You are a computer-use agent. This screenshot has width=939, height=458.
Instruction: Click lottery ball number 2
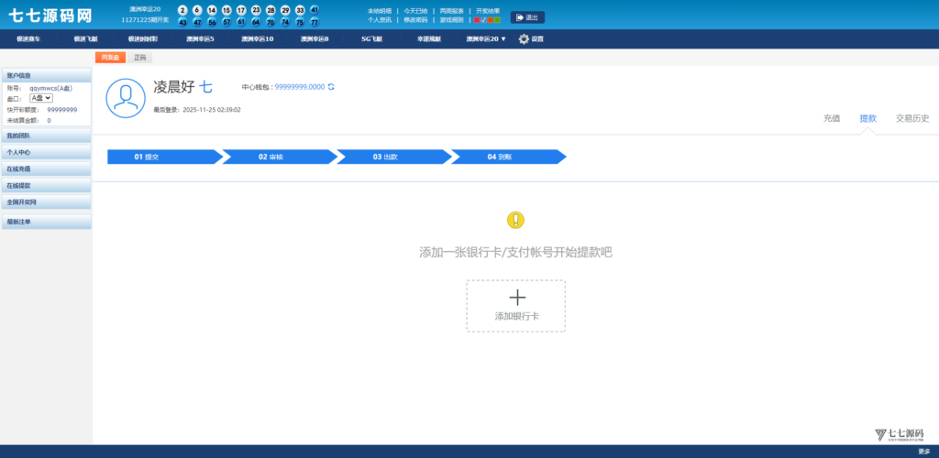click(182, 10)
